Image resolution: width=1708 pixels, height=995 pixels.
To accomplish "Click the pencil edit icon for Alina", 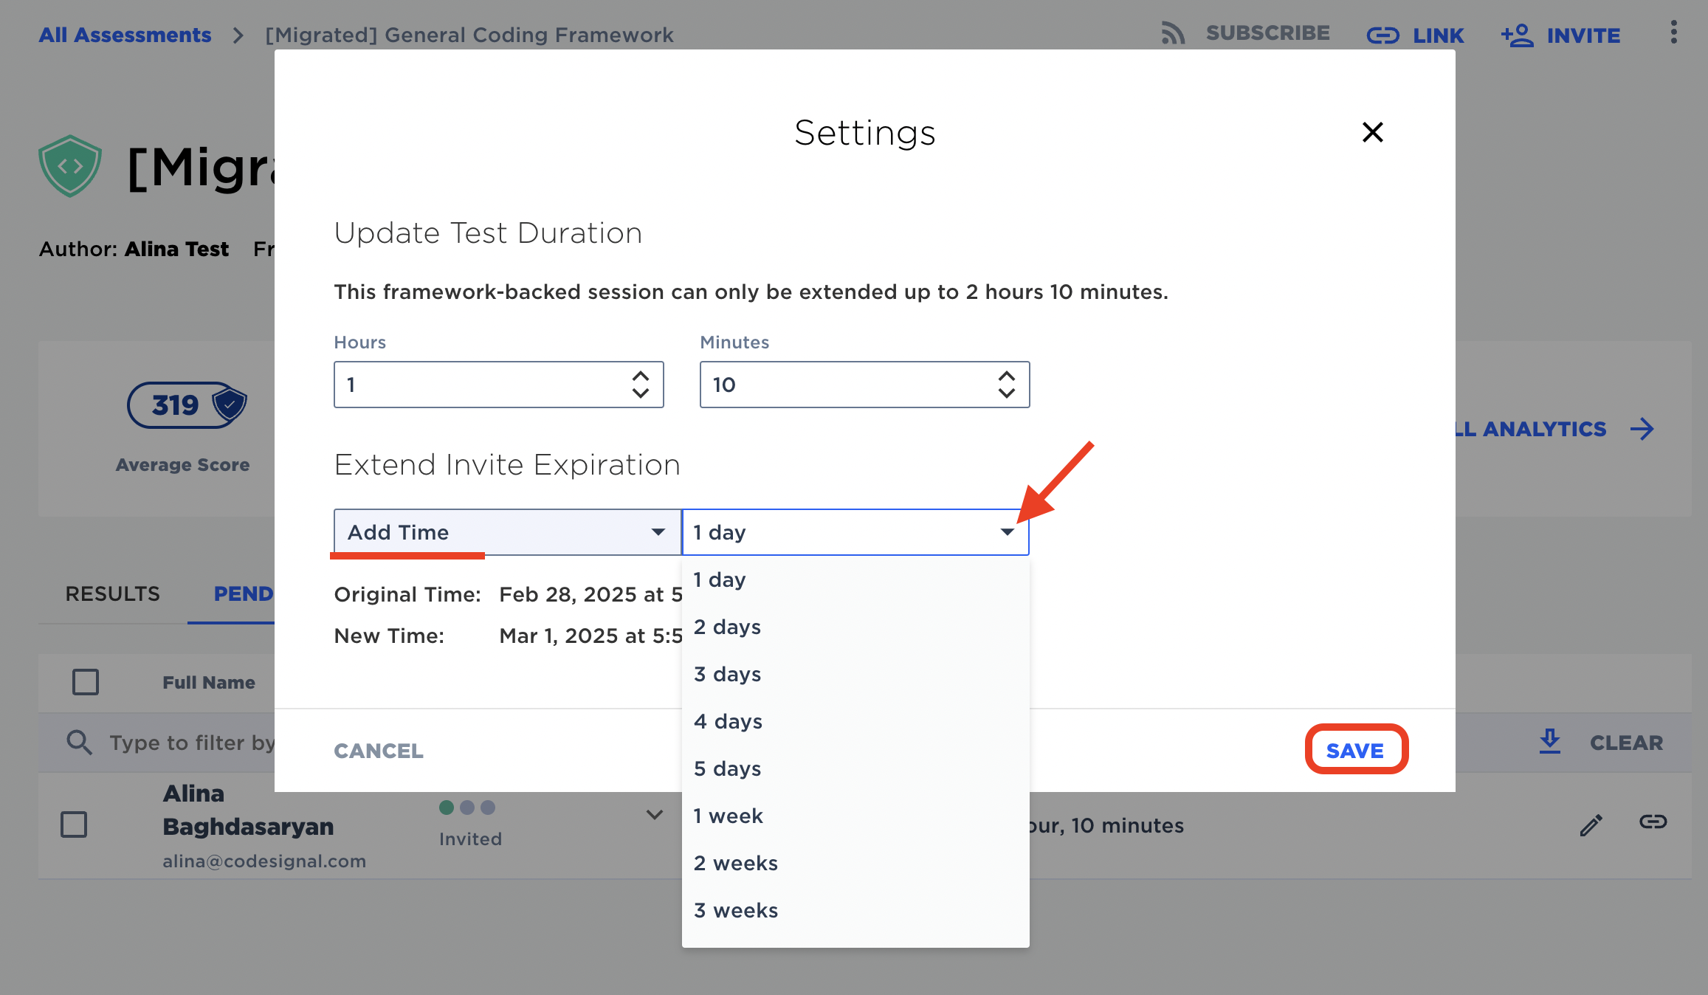I will pos(1591,824).
